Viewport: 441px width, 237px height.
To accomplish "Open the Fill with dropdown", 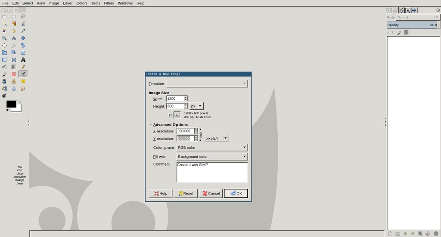I will point(212,157).
